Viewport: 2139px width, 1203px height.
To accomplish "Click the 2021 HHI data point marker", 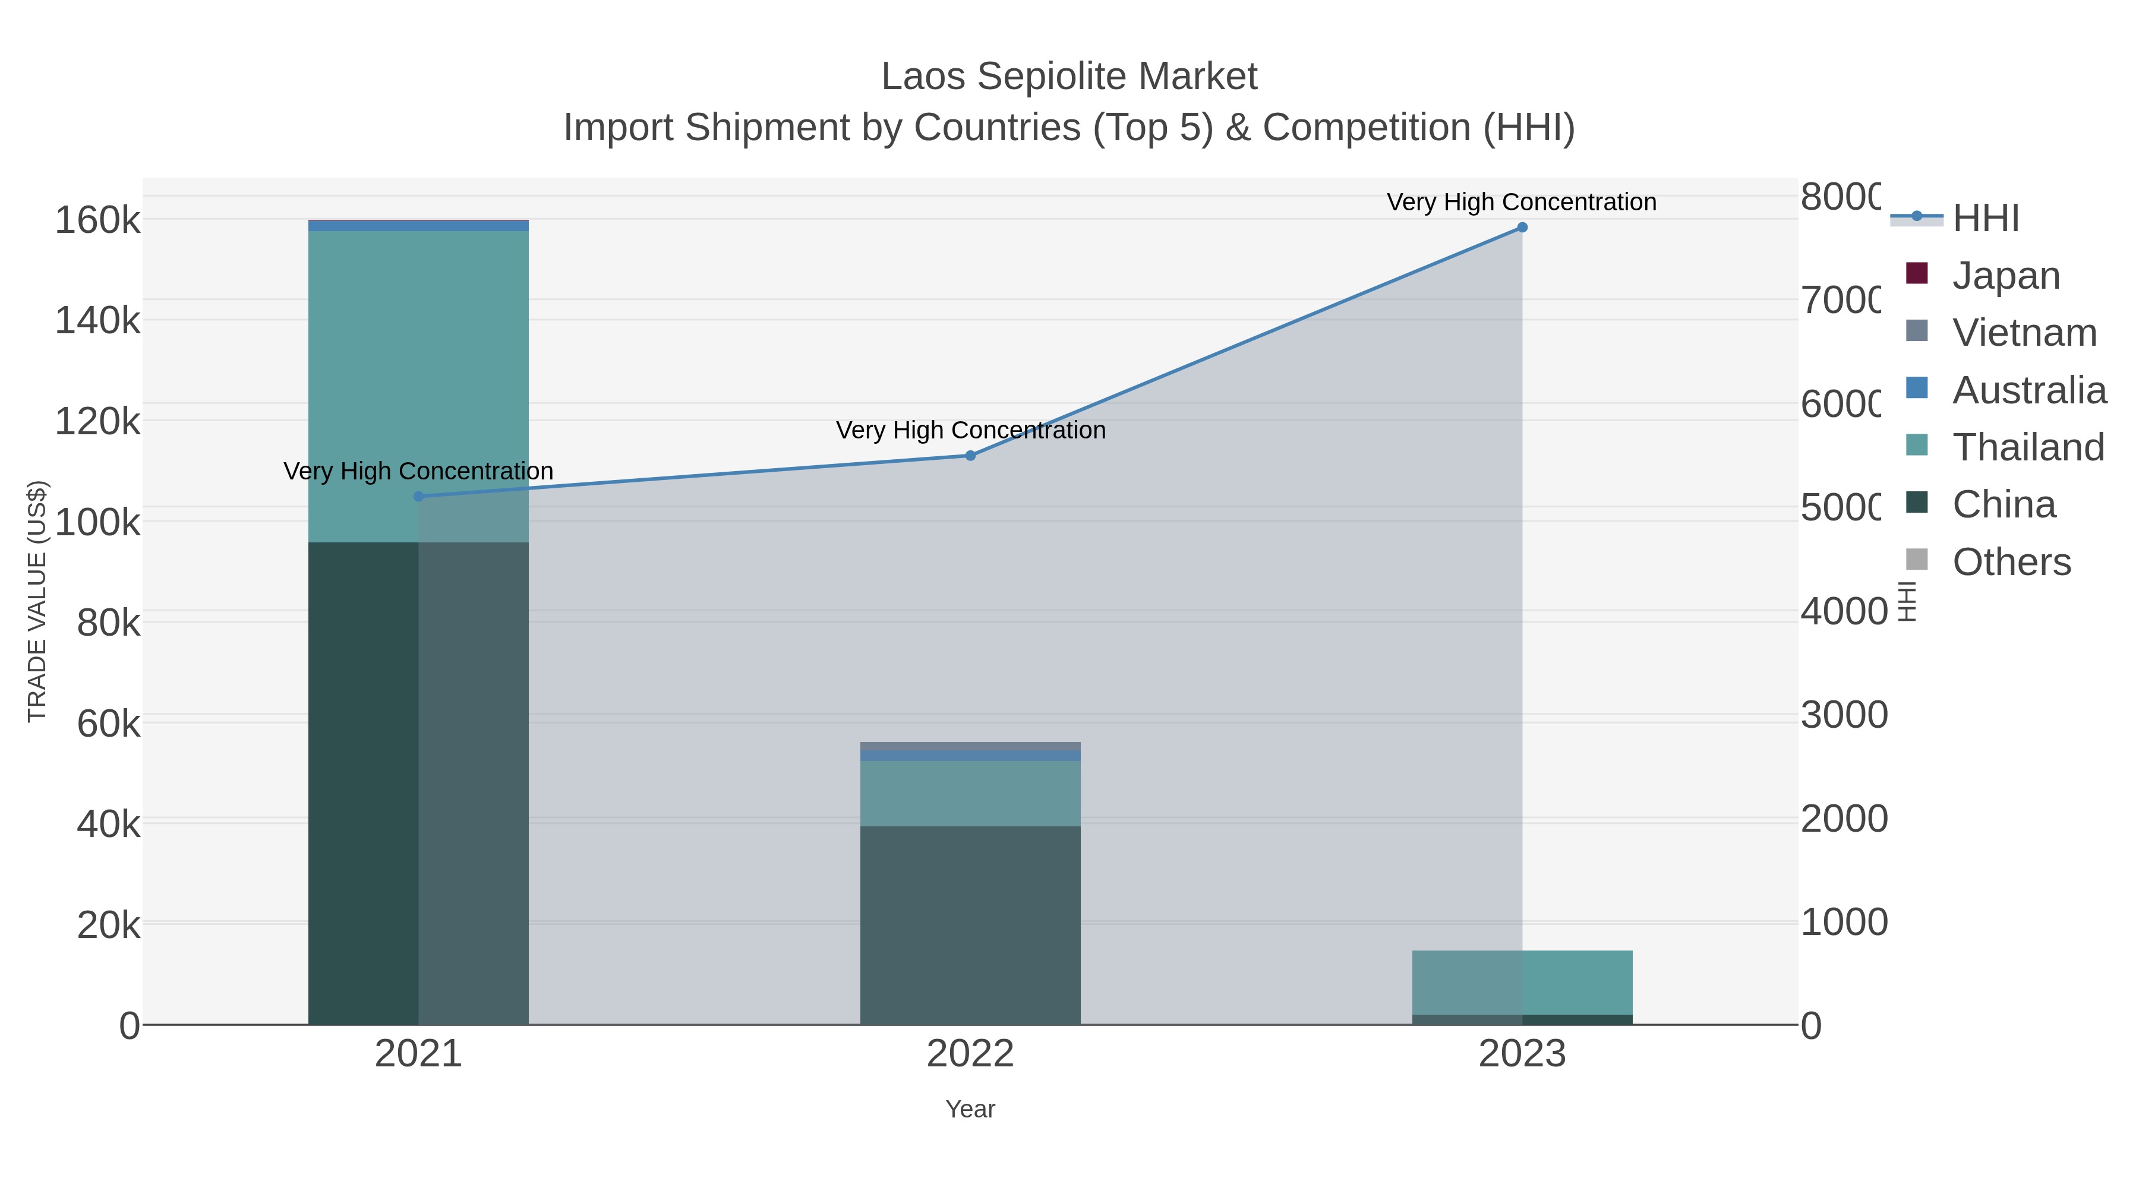I will pyautogui.click(x=418, y=497).
